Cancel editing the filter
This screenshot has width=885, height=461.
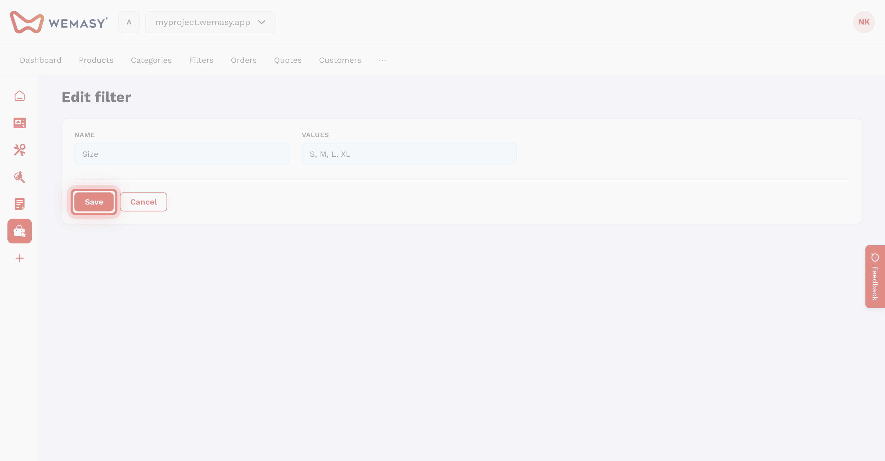point(143,202)
